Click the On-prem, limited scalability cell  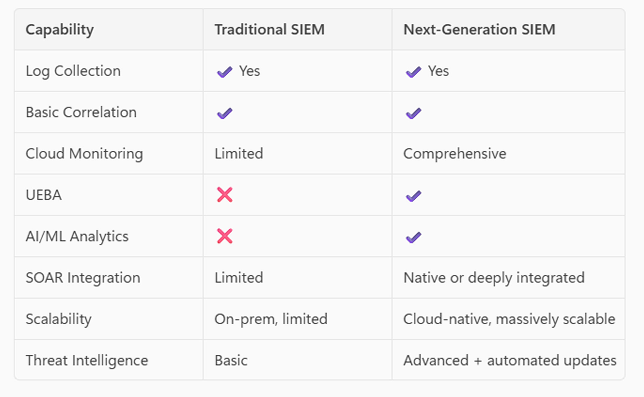271,319
